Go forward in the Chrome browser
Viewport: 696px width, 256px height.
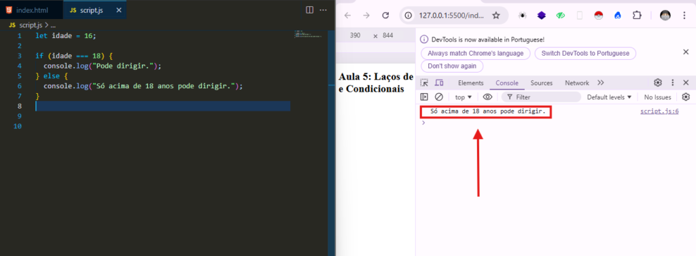pyautogui.click(x=366, y=16)
